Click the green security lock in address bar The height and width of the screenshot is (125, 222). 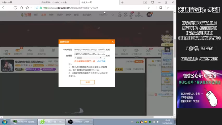click(41, 8)
